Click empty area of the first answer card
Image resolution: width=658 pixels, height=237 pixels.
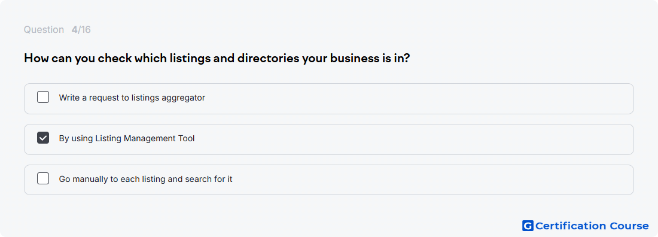coord(420,99)
